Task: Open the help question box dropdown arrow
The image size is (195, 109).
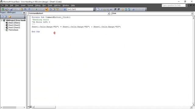Action: coord(186,5)
